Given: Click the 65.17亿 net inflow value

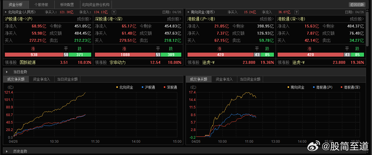Looking at the screenshot, I should (129, 26).
